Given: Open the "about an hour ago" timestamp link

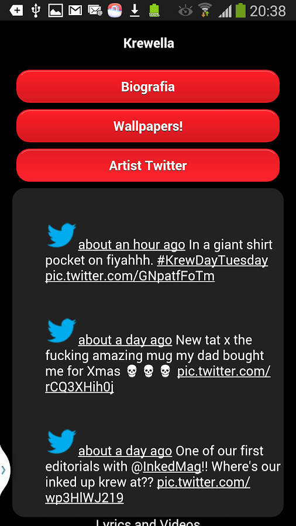Looking at the screenshot, I should point(132,245).
